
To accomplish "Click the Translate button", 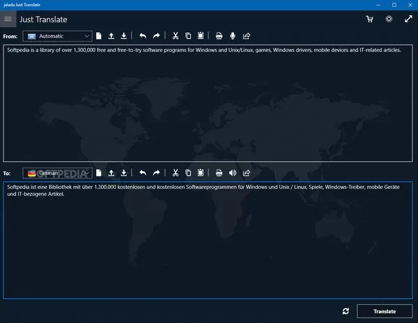I will pos(385,311).
